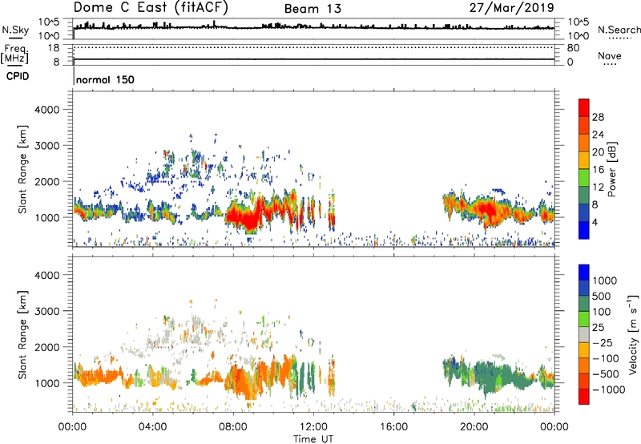Click the 'Power [dB]' color bar label

click(611, 169)
